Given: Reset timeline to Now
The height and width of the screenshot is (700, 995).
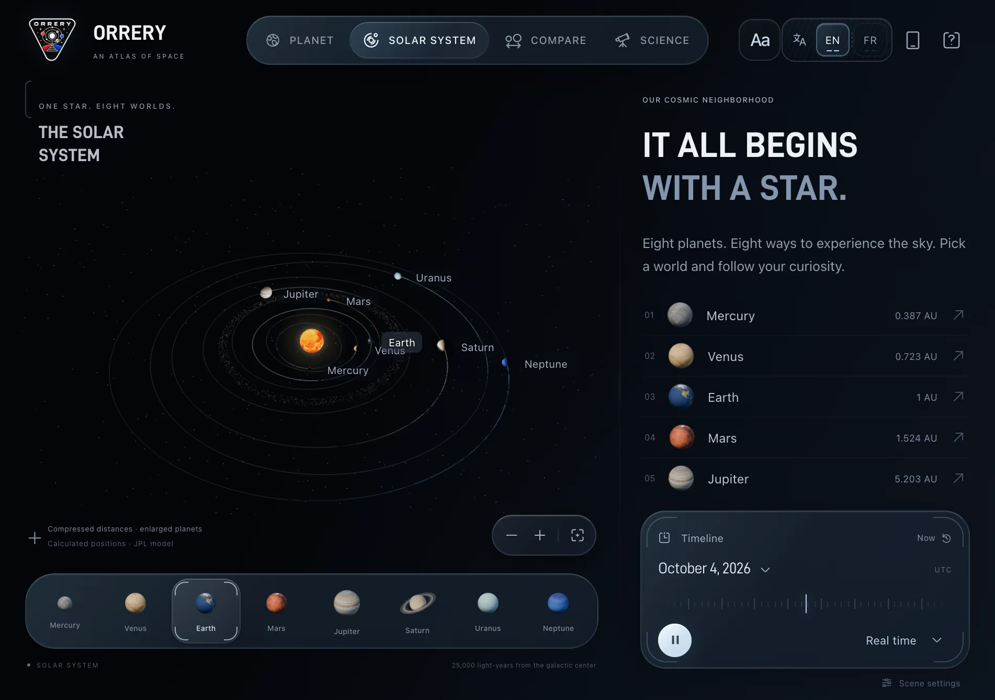Looking at the screenshot, I should click(934, 538).
